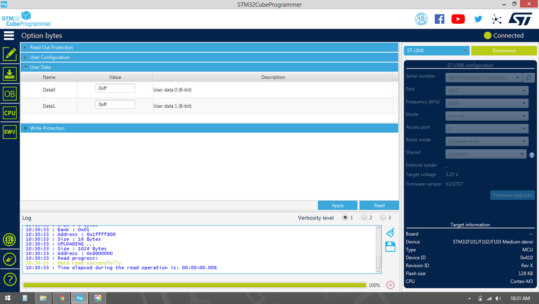539x304 pixels.
Task: Open the Mode Normal dropdown
Action: [487, 116]
